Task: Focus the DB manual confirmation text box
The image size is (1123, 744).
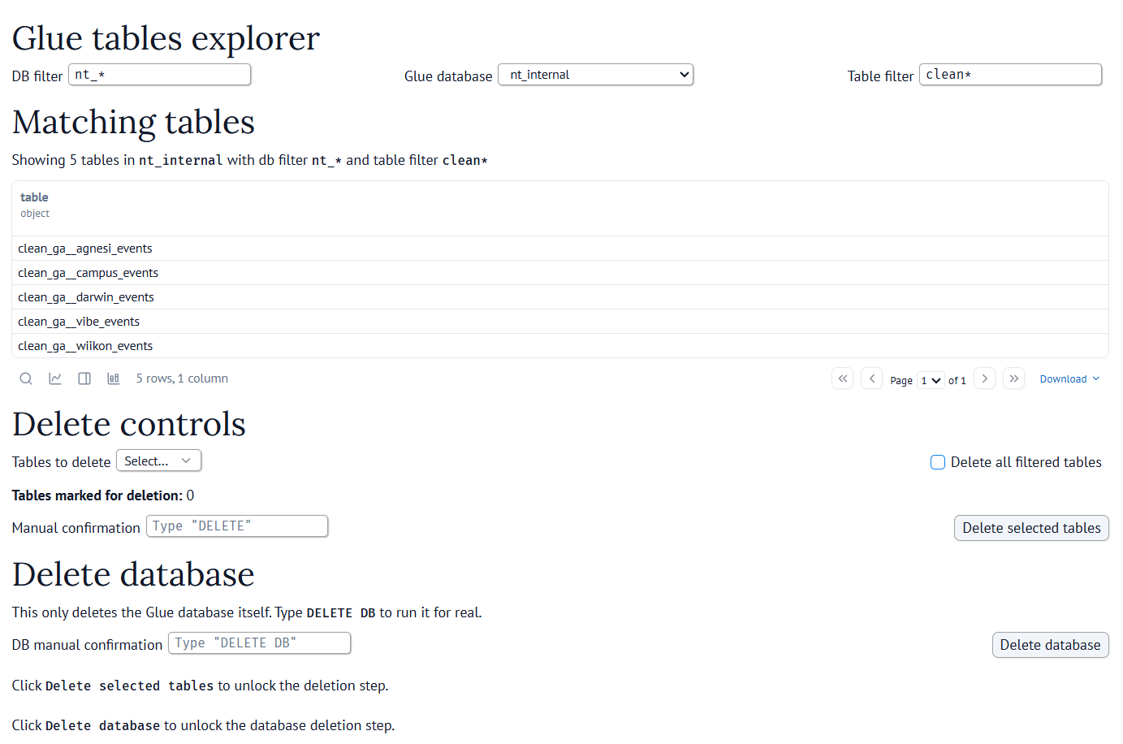Action: pyautogui.click(x=259, y=642)
